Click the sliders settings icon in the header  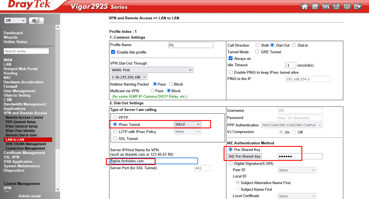[x=326, y=6]
